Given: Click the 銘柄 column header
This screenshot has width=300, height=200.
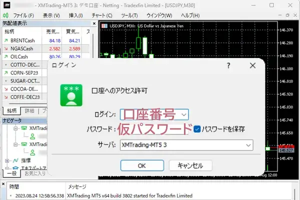Looking at the screenshot, I should 22,31.
